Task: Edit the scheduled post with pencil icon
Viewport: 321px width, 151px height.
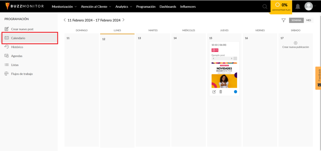Action: pos(214,92)
